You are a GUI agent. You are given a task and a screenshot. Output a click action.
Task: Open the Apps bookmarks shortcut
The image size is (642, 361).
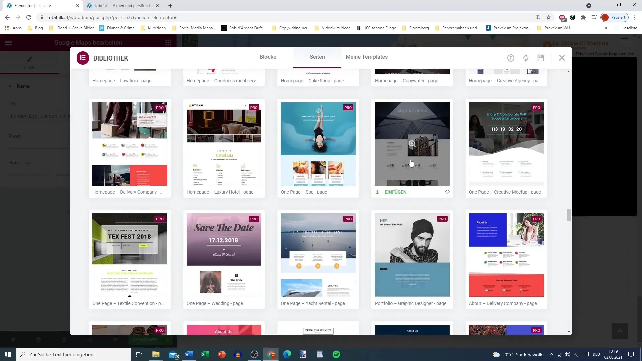tap(13, 28)
